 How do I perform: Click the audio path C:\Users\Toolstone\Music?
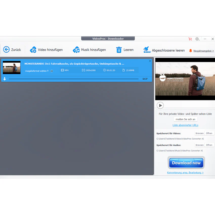point(180,150)
